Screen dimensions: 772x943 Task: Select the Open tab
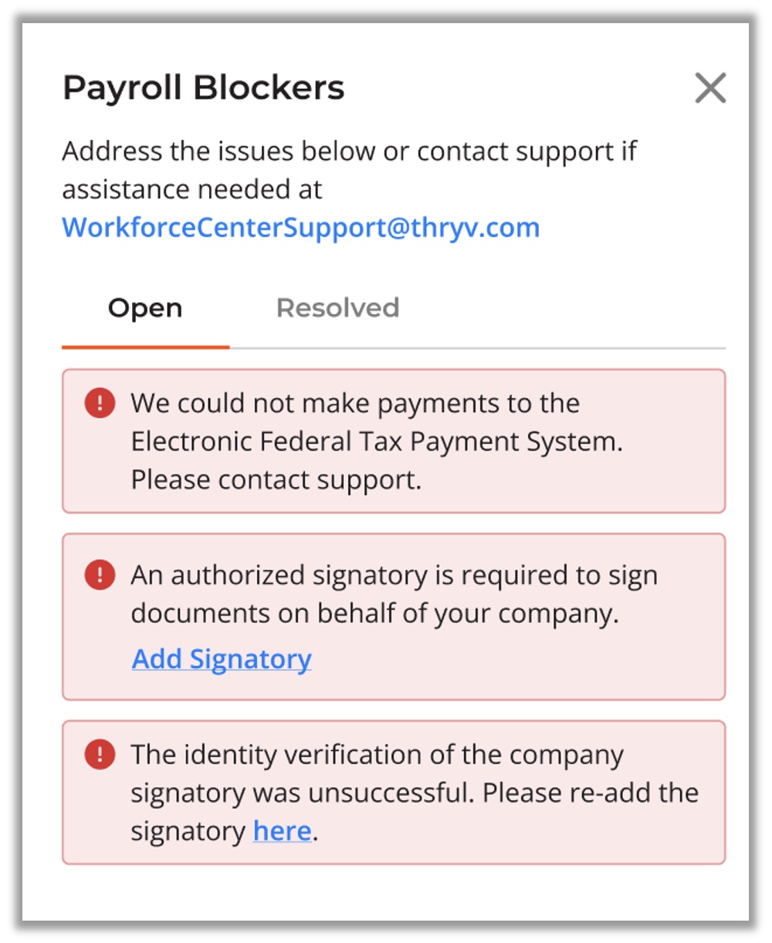click(145, 309)
